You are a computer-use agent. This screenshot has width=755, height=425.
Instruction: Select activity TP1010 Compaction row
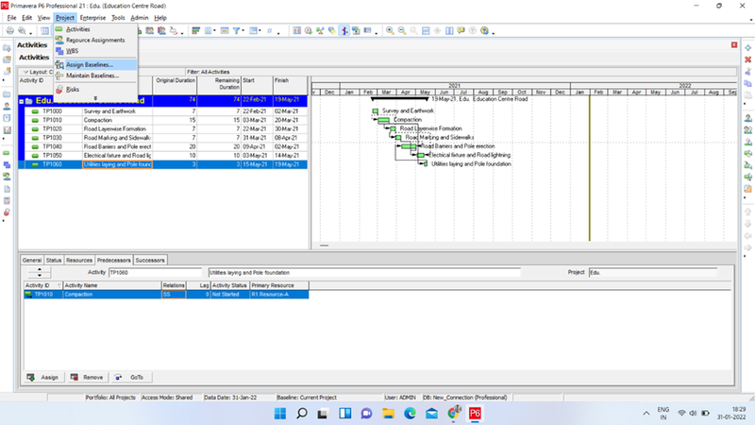166,120
